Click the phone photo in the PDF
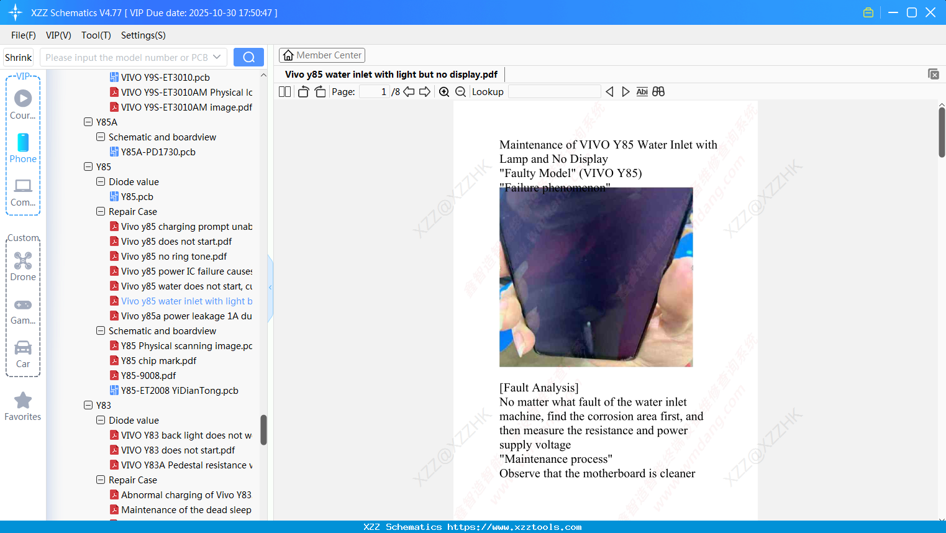The width and height of the screenshot is (946, 533). (596, 277)
